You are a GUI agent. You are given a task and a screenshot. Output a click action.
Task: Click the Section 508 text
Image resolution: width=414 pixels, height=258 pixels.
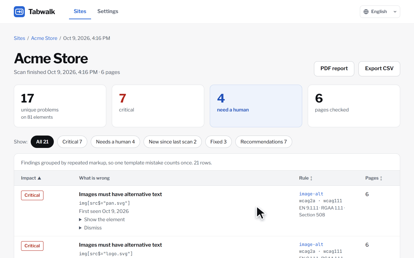tap(312, 215)
